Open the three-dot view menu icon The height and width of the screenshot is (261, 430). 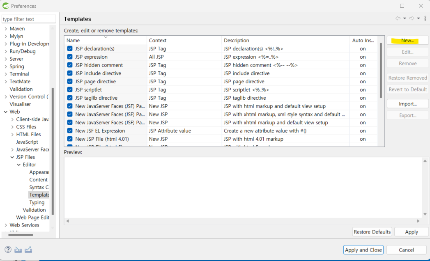click(x=425, y=18)
